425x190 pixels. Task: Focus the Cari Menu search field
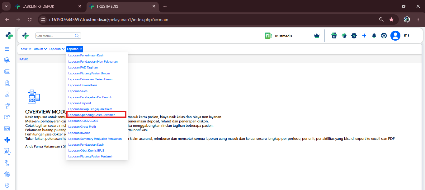coord(58,36)
